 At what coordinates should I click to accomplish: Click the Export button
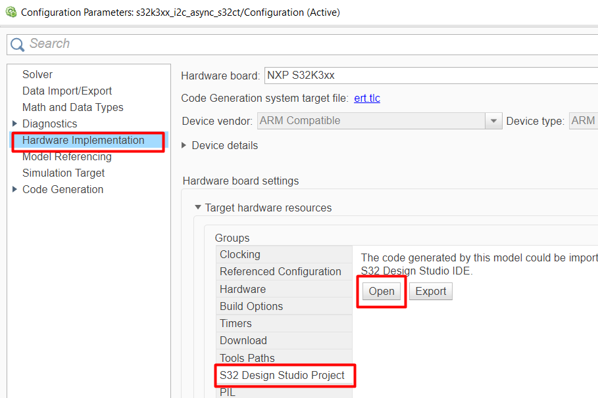point(431,292)
